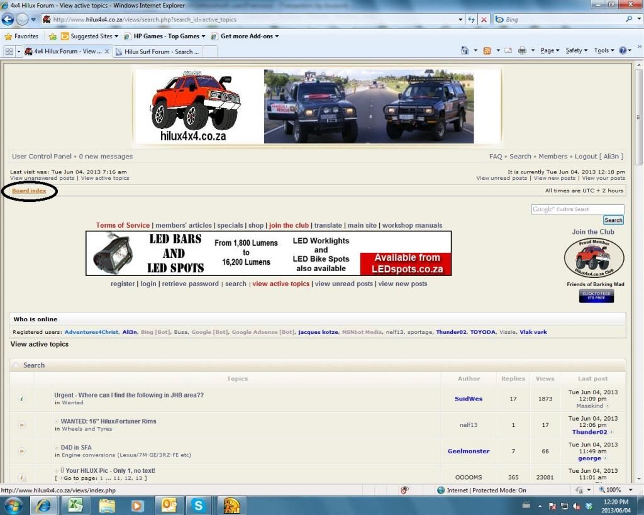Expand HP Games - Top Games dropdown
Screen dimensions: 644x515
(203, 36)
